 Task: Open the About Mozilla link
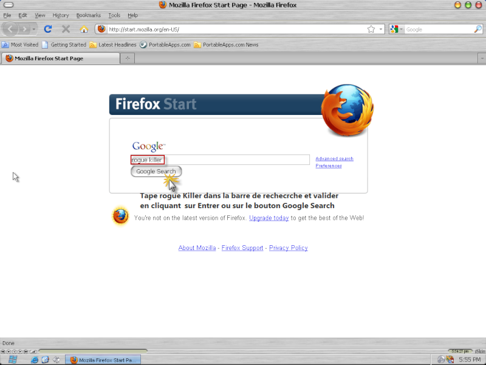pos(197,248)
